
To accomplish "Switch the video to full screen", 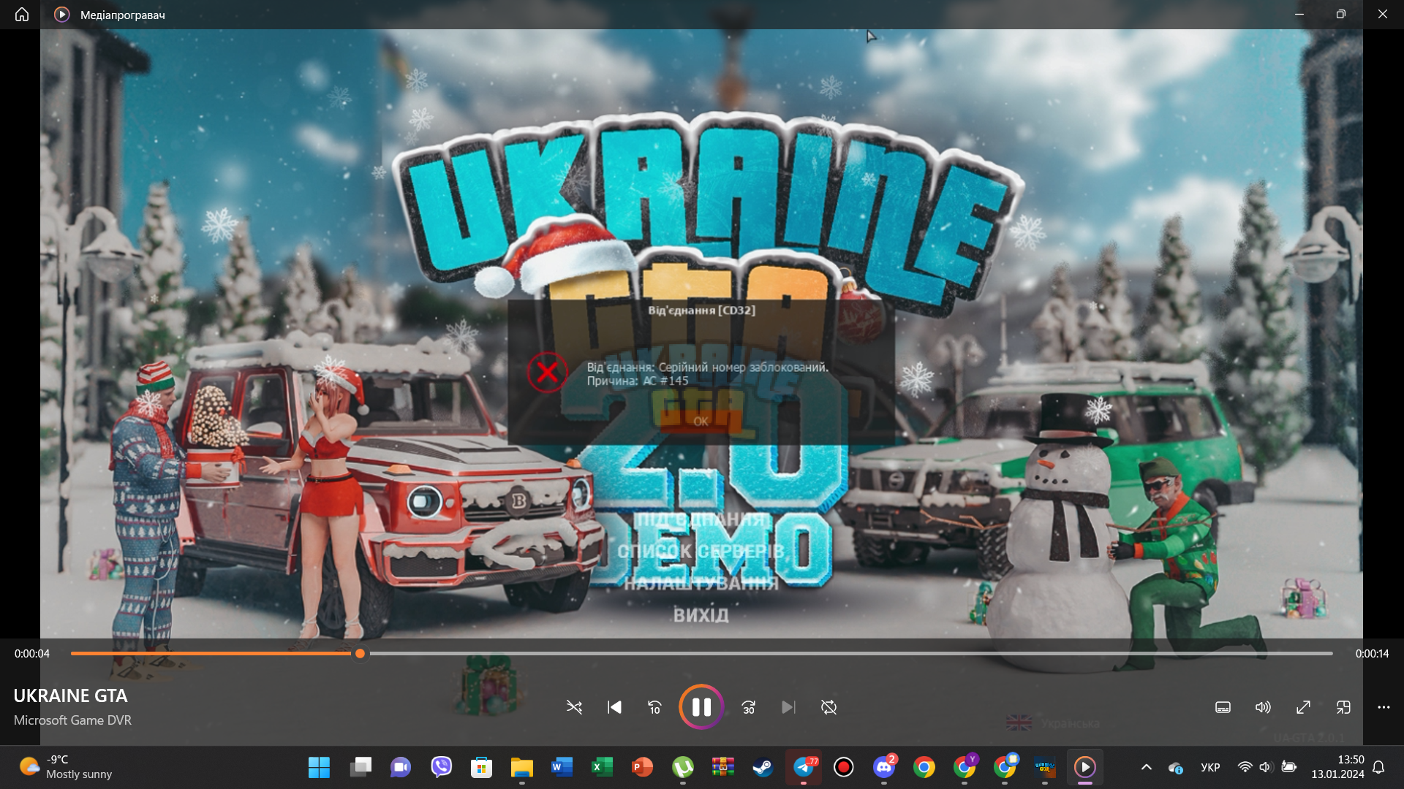I will 1303,707.
